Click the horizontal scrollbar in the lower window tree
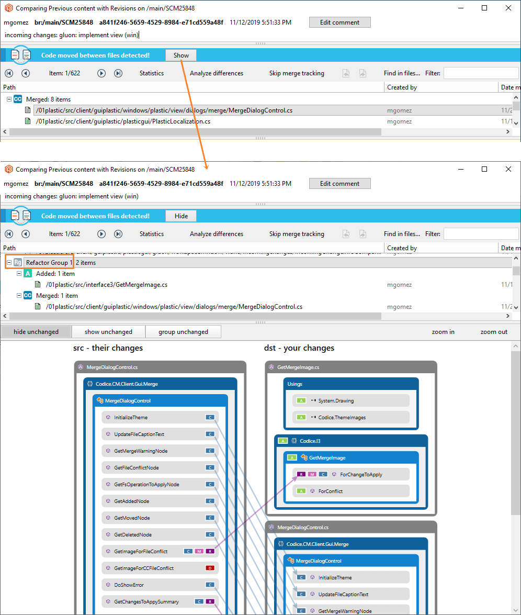Image resolution: width=521 pixels, height=615 pixels. point(195,316)
